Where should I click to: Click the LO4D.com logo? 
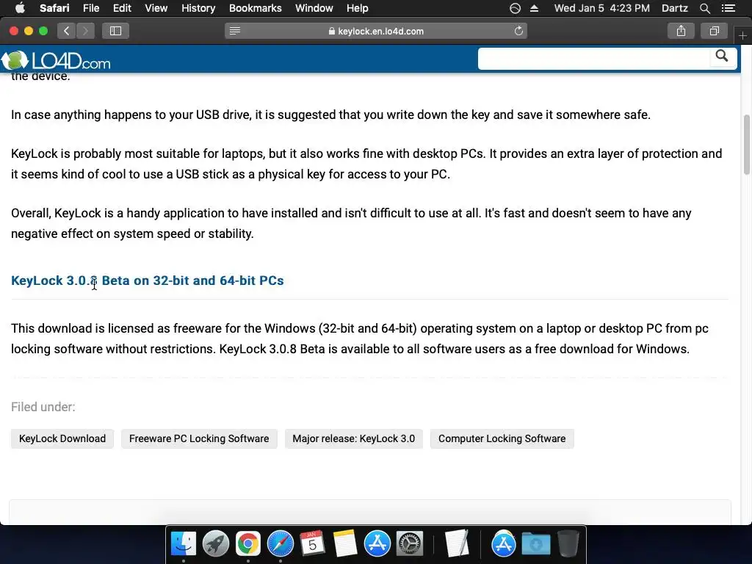tap(56, 60)
